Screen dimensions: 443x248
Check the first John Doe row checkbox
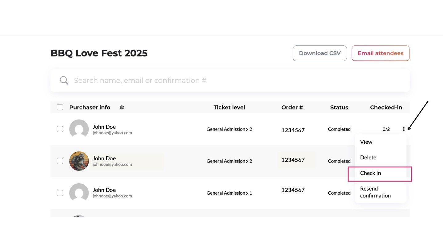(60, 129)
